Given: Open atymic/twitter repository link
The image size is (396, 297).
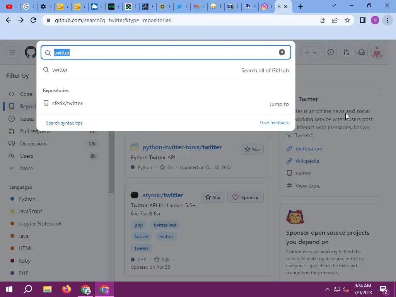Looking at the screenshot, I should [163, 195].
